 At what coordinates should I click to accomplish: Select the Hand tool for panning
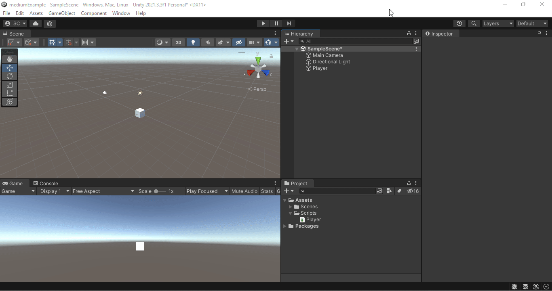tap(9, 59)
